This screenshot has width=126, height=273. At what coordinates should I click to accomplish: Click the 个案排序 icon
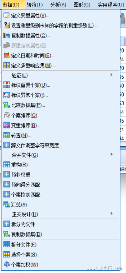pos(7,115)
